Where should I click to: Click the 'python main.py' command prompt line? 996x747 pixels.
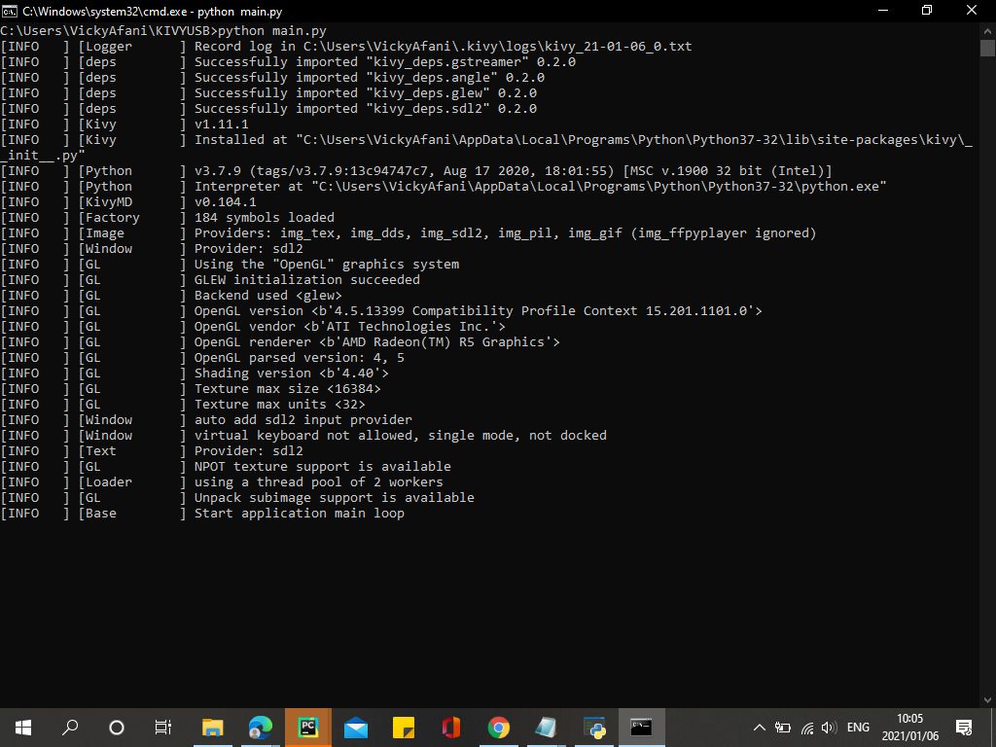pyautogui.click(x=163, y=30)
